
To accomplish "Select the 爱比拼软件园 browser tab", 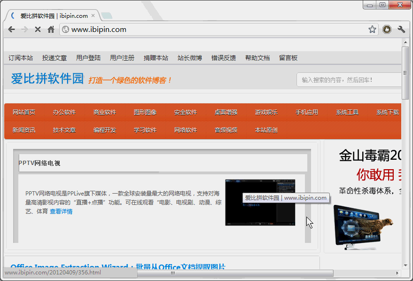I will click(53, 16).
